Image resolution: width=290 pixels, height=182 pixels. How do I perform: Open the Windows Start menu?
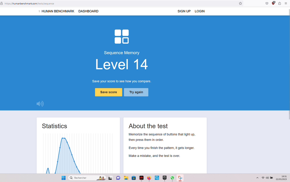pos(63,178)
